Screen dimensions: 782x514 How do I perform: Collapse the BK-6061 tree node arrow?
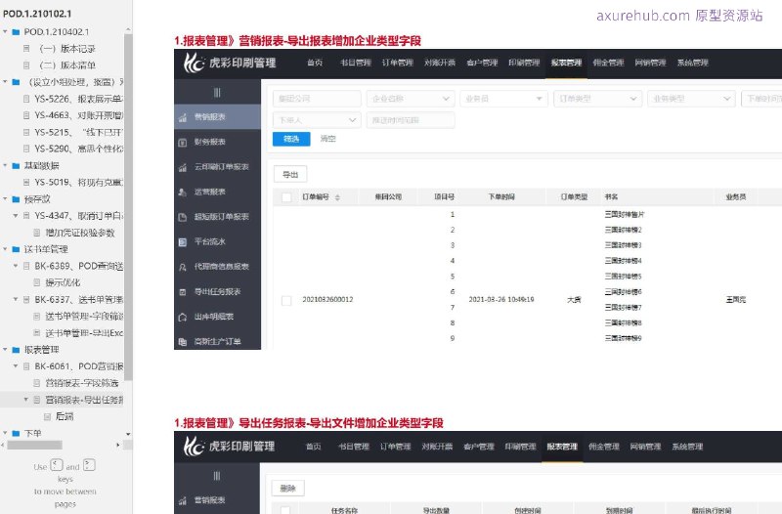pyautogui.click(x=16, y=365)
